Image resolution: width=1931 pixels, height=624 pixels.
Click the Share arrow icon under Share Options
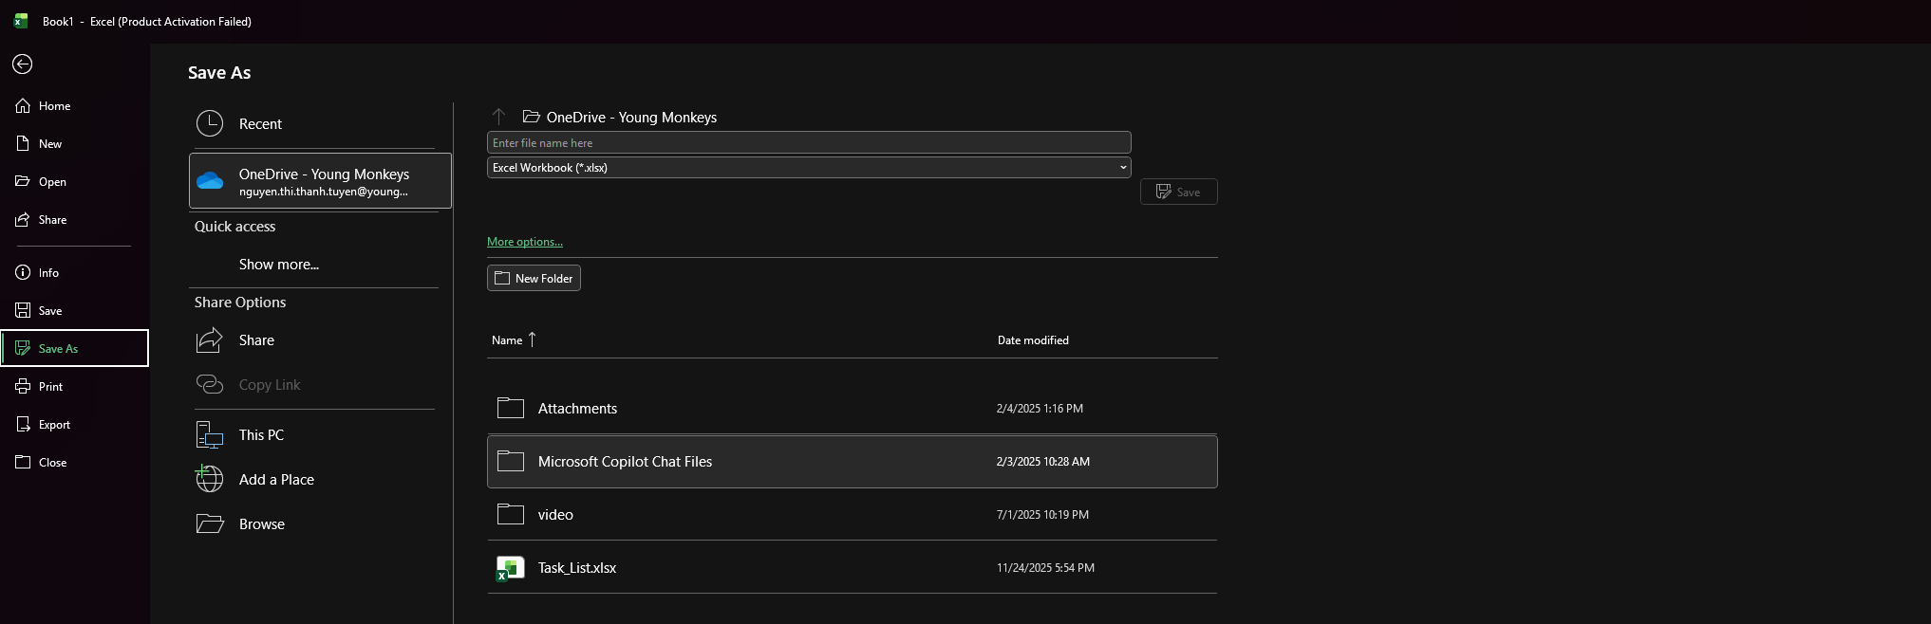pos(210,340)
